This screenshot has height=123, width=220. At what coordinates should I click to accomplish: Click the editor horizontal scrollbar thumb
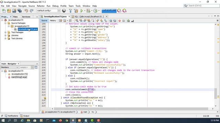pos(131,109)
